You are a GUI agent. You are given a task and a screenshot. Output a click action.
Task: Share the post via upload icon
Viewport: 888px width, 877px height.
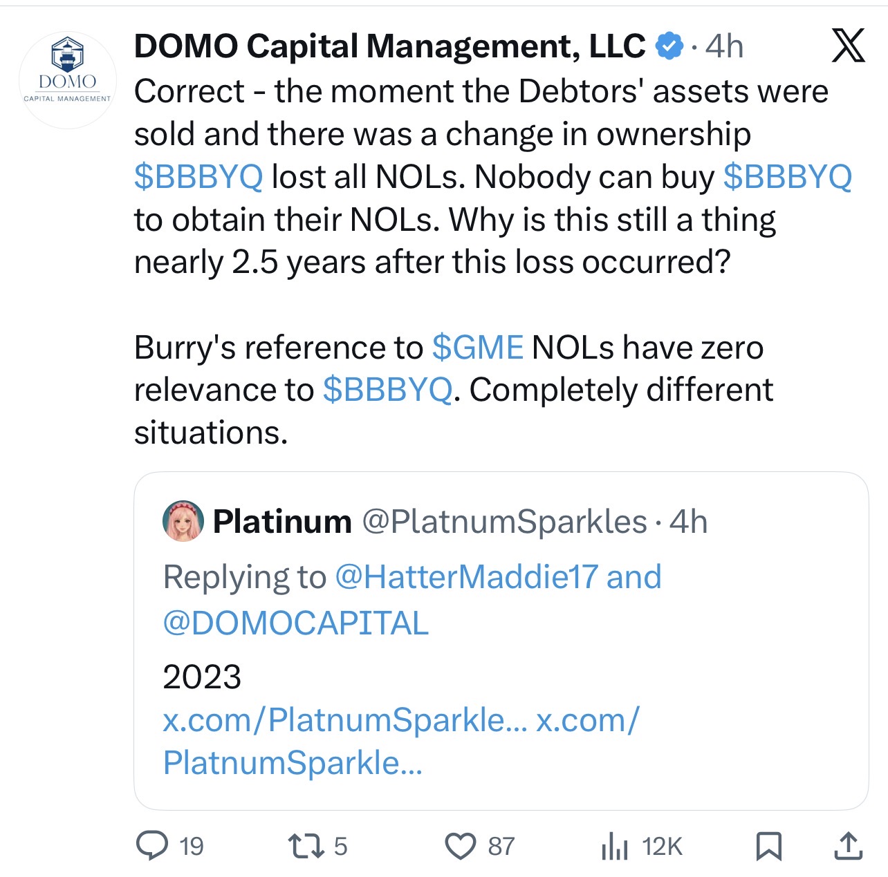pos(848,846)
